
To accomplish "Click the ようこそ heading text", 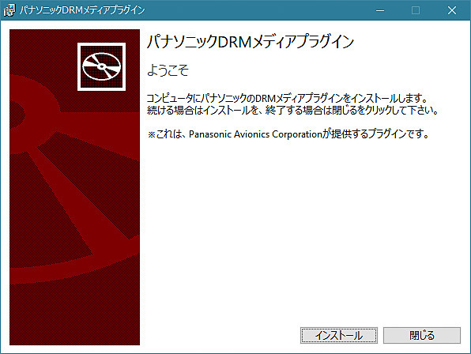I will 168,70.
